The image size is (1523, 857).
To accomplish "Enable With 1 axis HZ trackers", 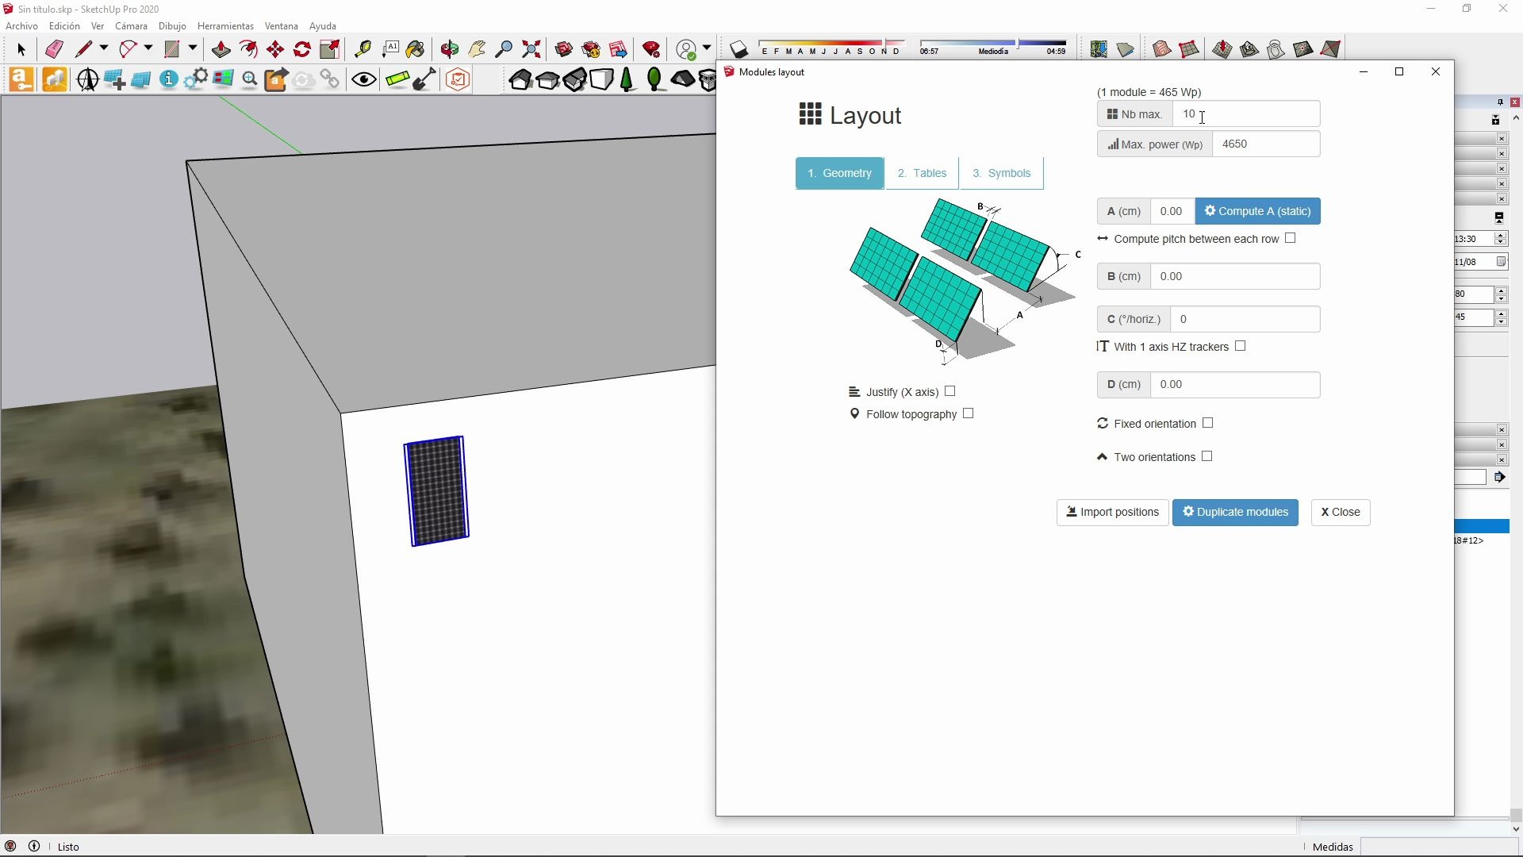I will click(1240, 346).
